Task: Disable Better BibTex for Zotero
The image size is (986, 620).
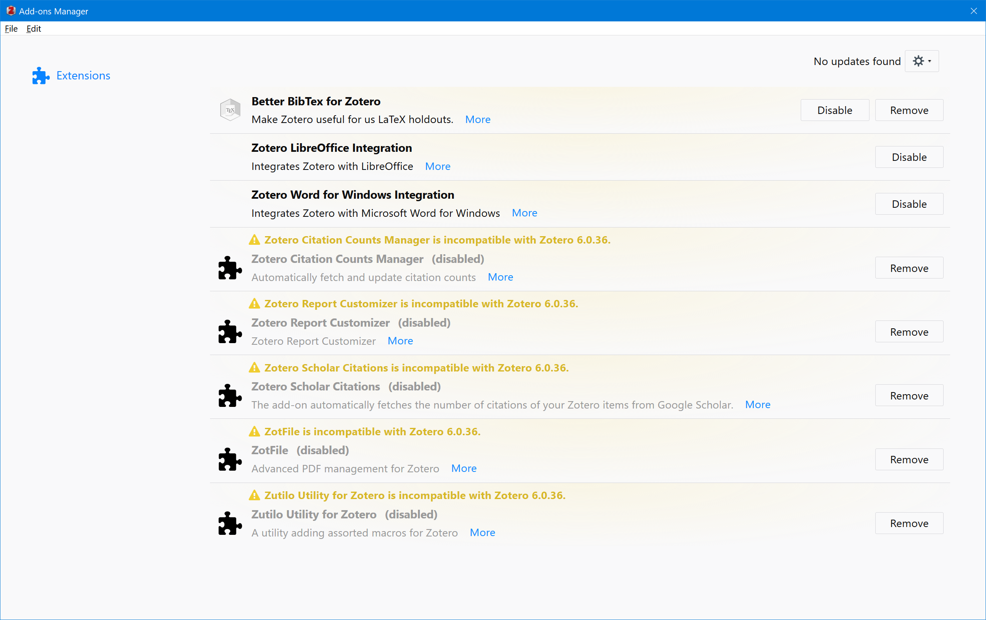Action: pos(834,110)
